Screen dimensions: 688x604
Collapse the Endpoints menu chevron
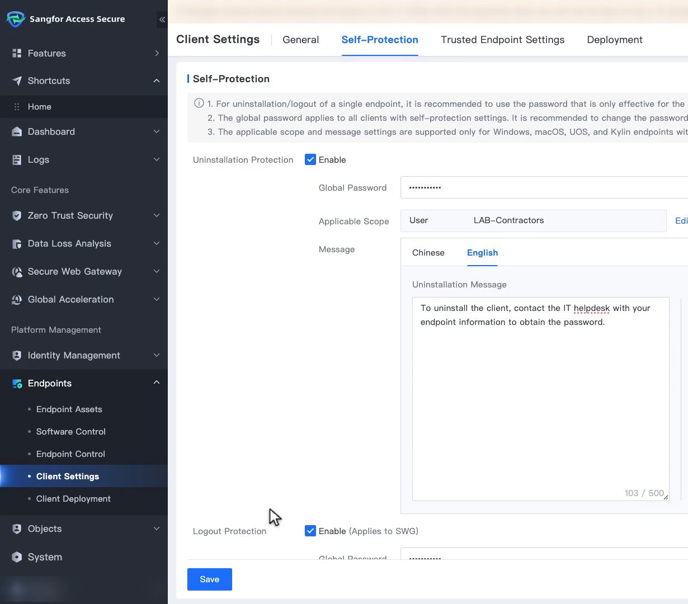pyautogui.click(x=157, y=383)
